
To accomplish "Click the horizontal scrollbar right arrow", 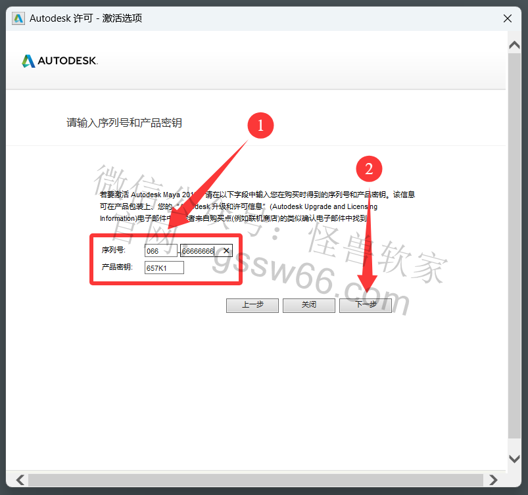I will pos(493,480).
